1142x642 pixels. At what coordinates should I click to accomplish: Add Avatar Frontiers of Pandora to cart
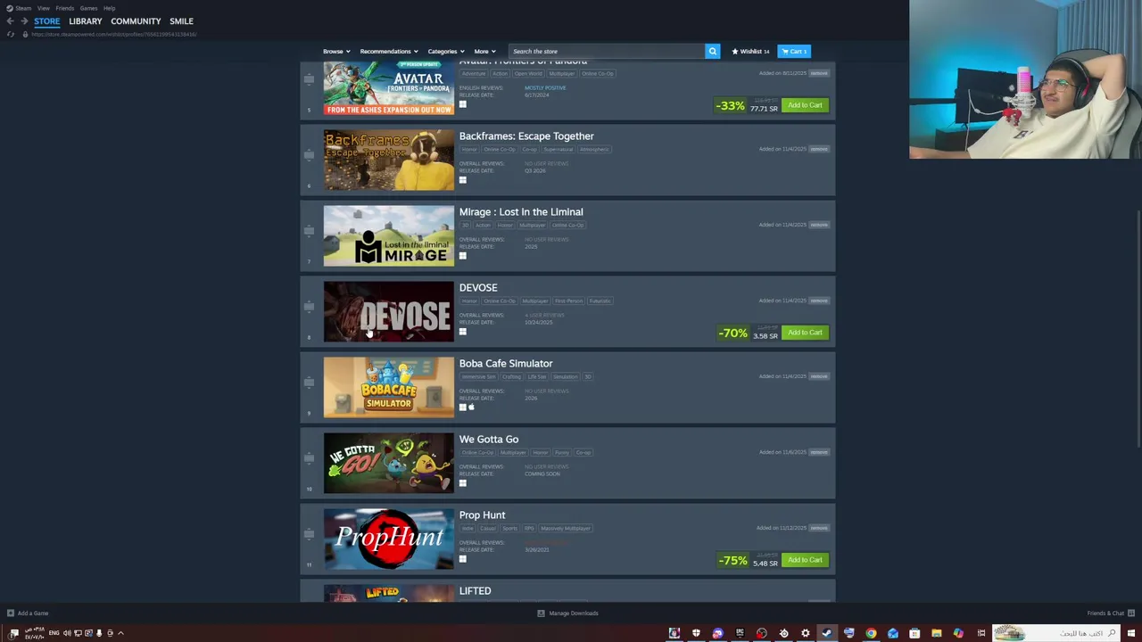pos(805,105)
